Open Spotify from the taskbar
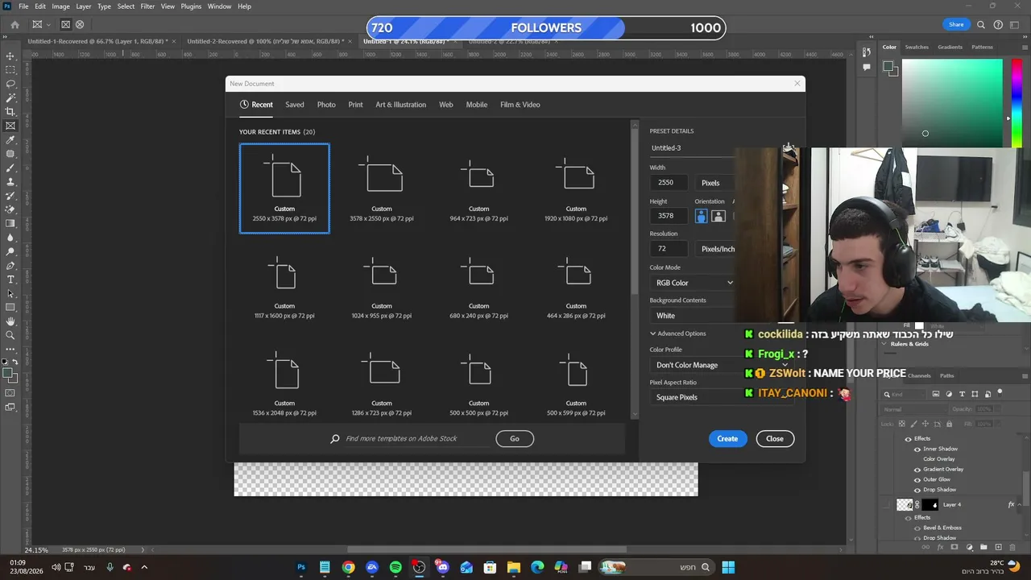1031x580 pixels. tap(395, 567)
